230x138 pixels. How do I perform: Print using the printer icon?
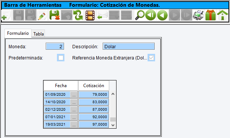198,15
